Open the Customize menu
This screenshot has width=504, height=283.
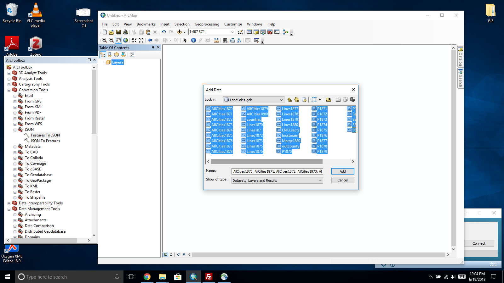point(233,24)
